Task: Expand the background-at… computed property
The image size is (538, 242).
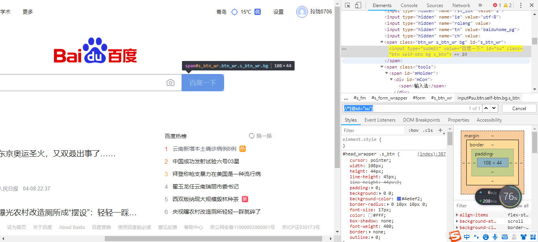Action: [457, 221]
